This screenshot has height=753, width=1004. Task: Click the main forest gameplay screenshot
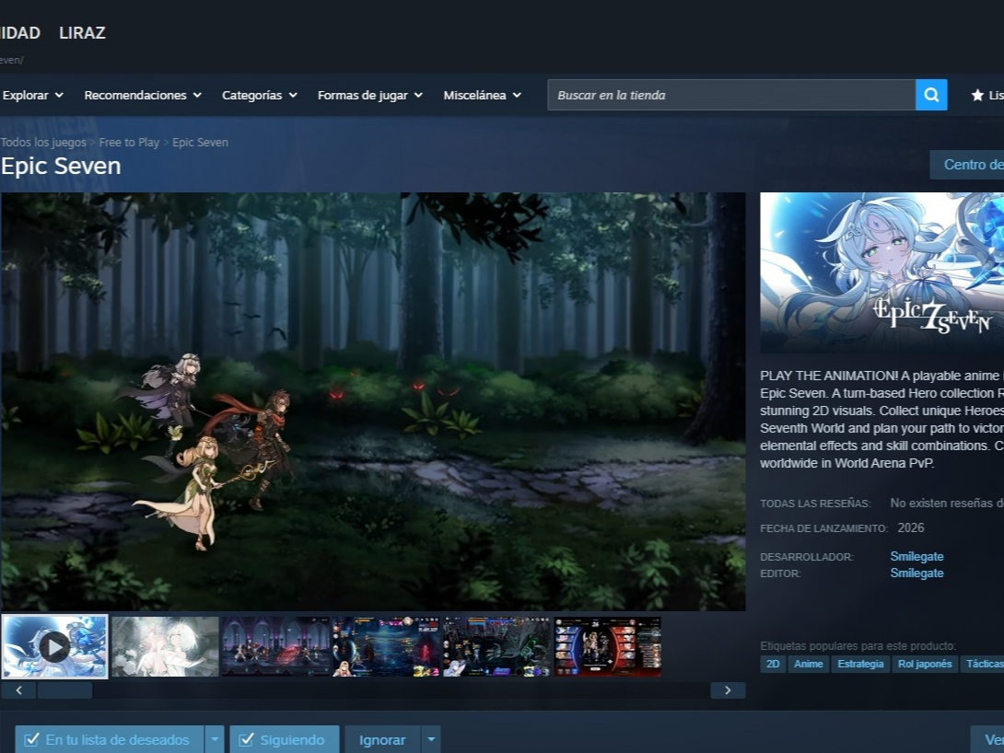(373, 401)
